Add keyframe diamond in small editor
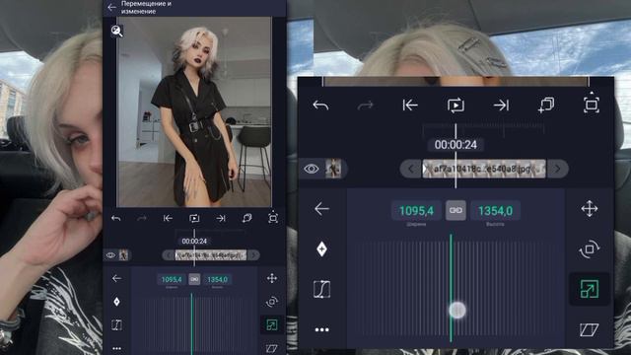 coord(116,302)
